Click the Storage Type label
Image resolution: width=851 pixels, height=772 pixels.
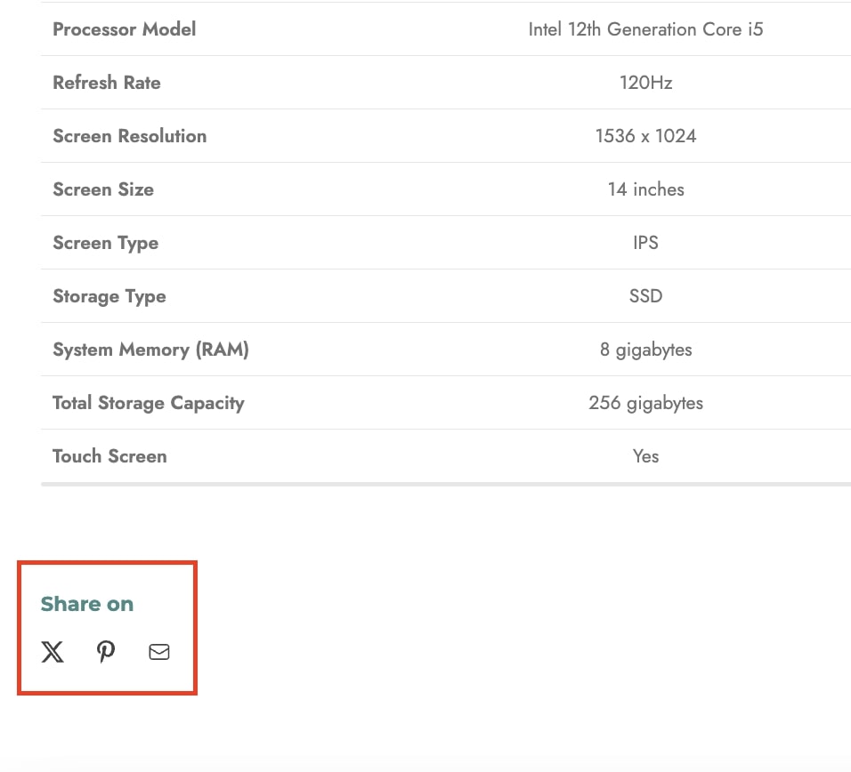tap(109, 296)
